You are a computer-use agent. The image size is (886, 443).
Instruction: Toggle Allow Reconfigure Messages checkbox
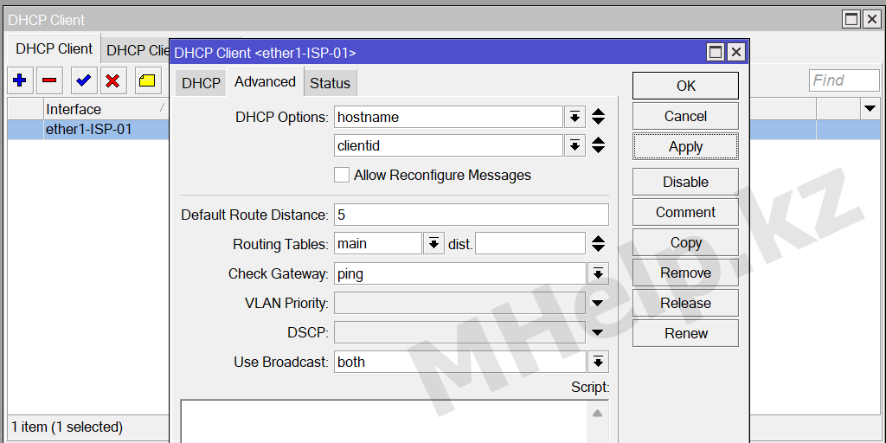coord(341,175)
